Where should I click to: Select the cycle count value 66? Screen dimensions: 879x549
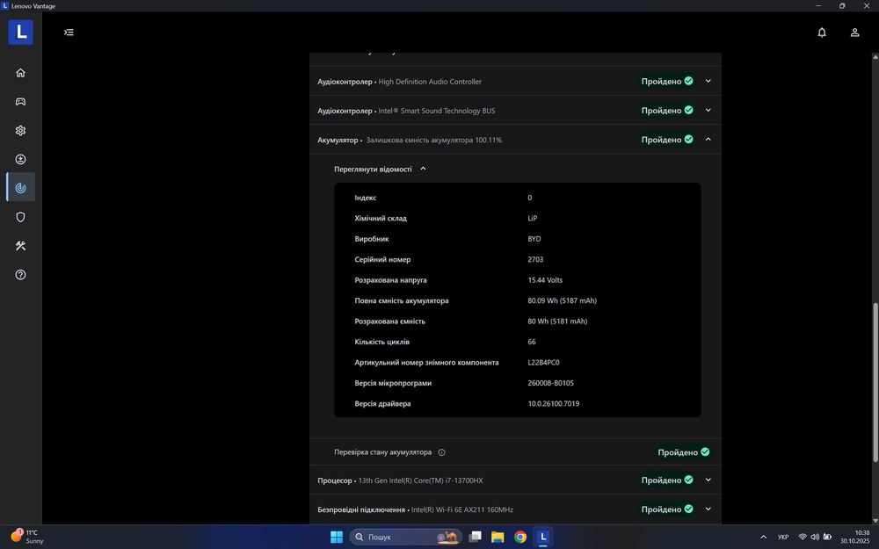point(532,342)
